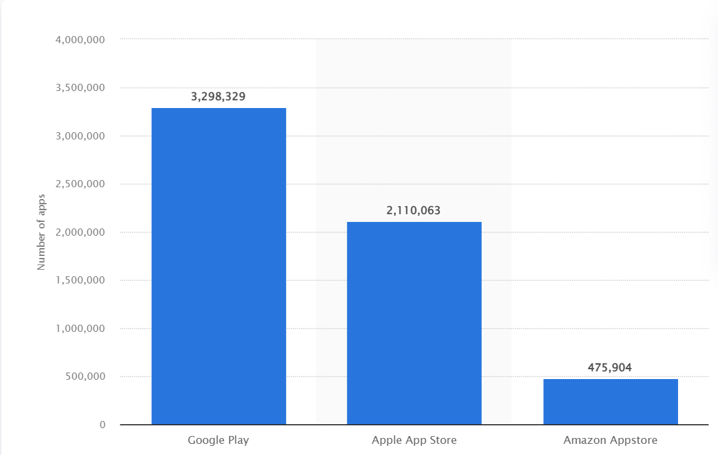Click the Amazon Appstore axis label
Screen dimensions: 718x455
pyautogui.click(x=609, y=439)
